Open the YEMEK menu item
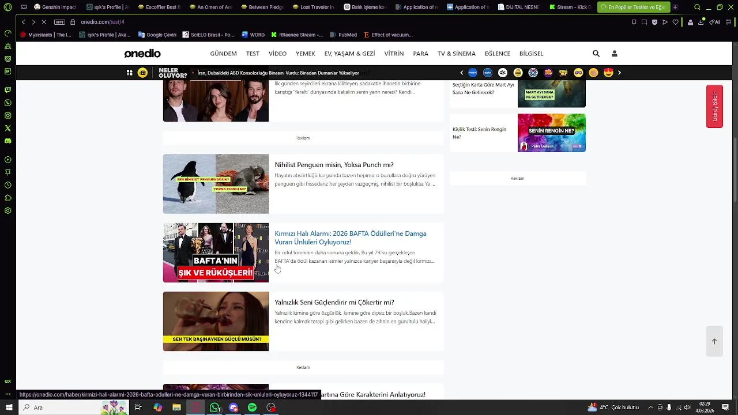 306,54
